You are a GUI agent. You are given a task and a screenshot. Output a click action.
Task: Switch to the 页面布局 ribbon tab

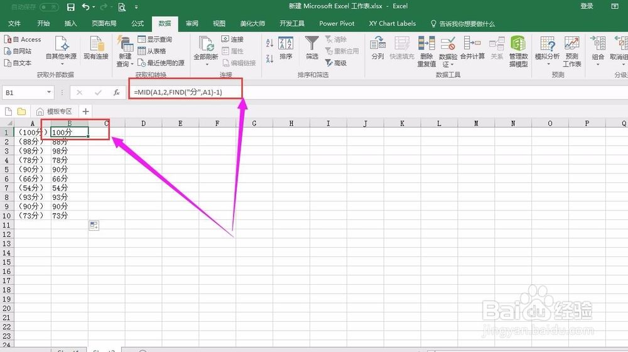(x=104, y=24)
